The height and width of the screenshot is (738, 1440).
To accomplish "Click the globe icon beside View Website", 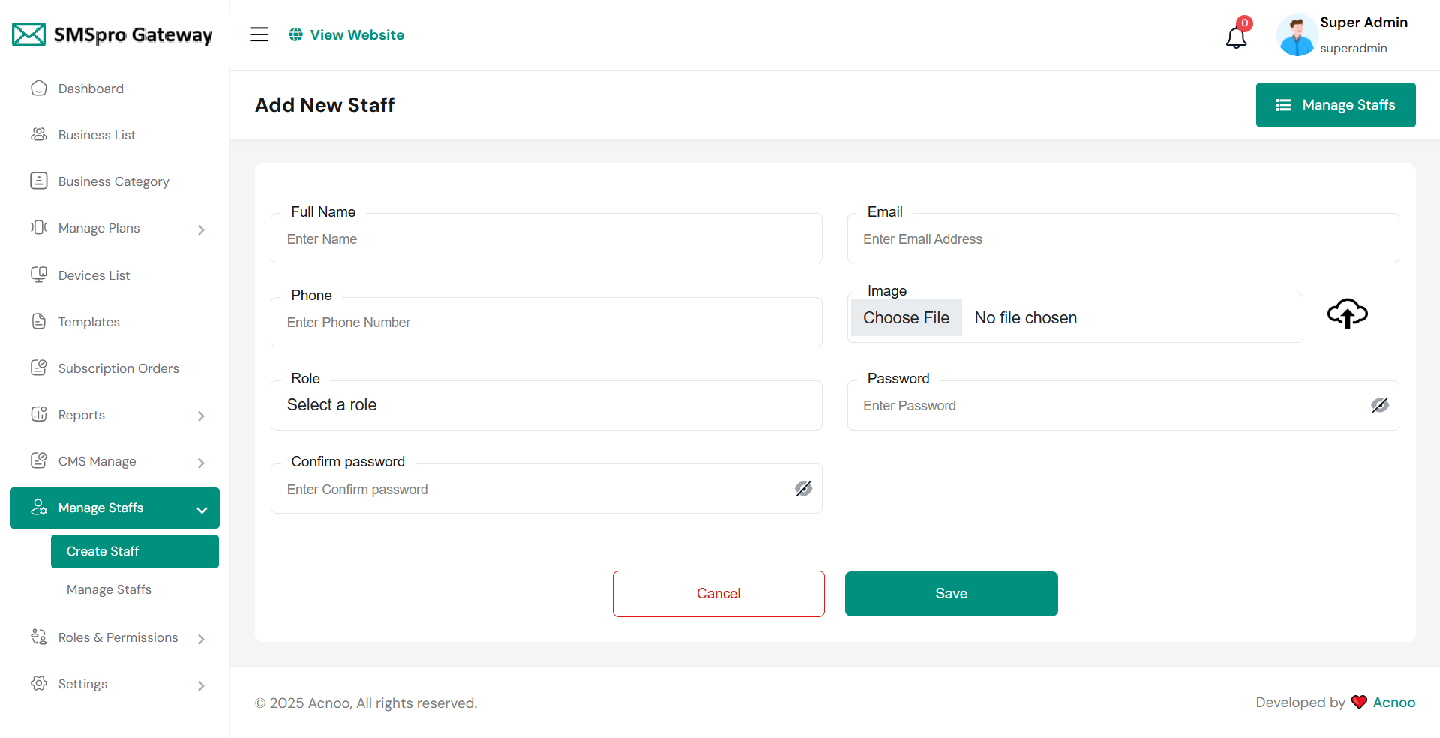I will pos(296,34).
